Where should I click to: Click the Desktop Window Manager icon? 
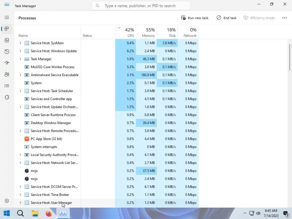click(x=27, y=123)
